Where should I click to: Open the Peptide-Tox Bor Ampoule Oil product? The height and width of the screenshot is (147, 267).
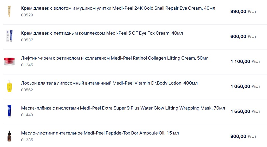click(x=100, y=133)
